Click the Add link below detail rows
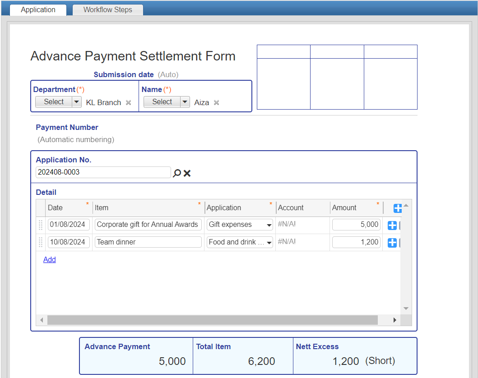The width and height of the screenshot is (478, 378). [50, 260]
